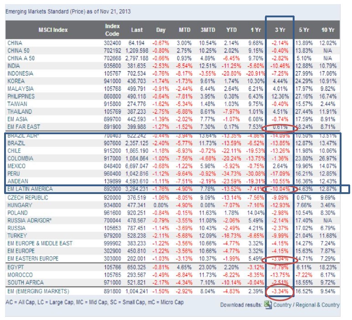This screenshot has width=352, height=320.
Task: Select the EGYPT index name
Action: (x=16, y=268)
